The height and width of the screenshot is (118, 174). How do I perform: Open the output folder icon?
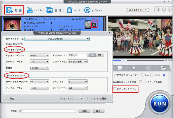coord(163,68)
